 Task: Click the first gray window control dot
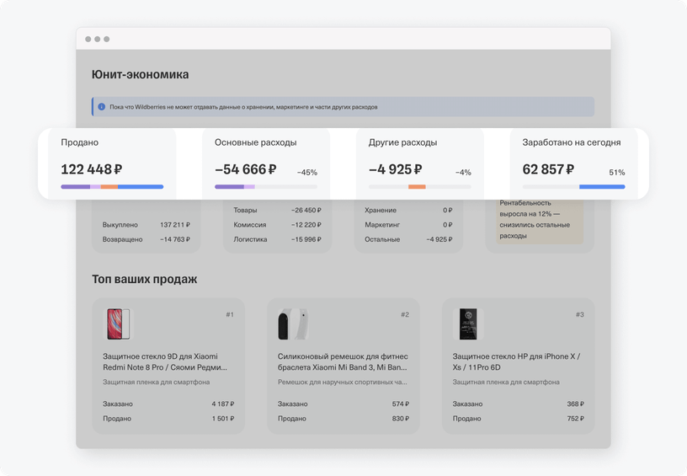88,40
